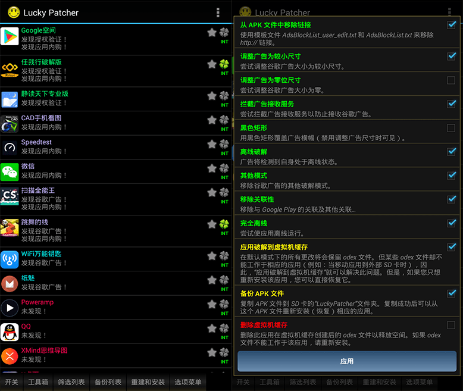The height and width of the screenshot is (391, 463).
Task: Open the 选项菜单 tab
Action: tap(188, 382)
